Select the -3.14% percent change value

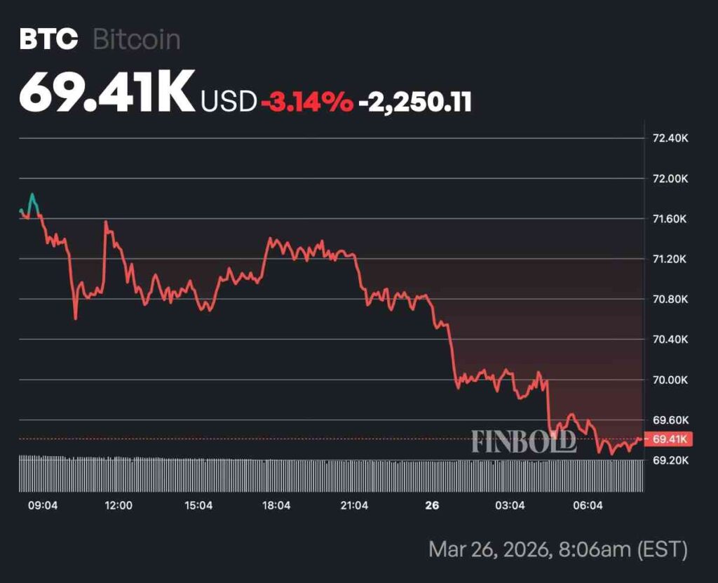307,102
